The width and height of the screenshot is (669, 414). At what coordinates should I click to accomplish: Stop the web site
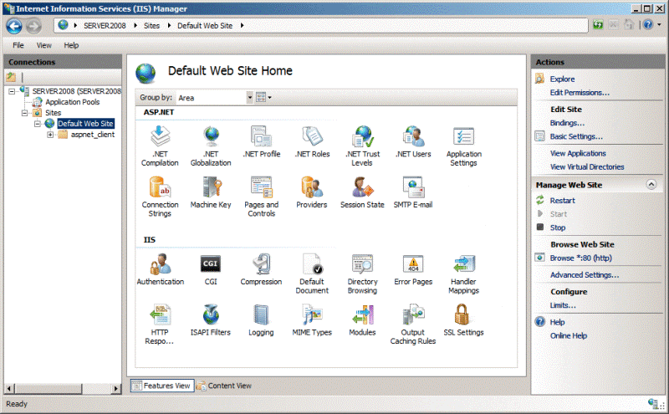[557, 227]
